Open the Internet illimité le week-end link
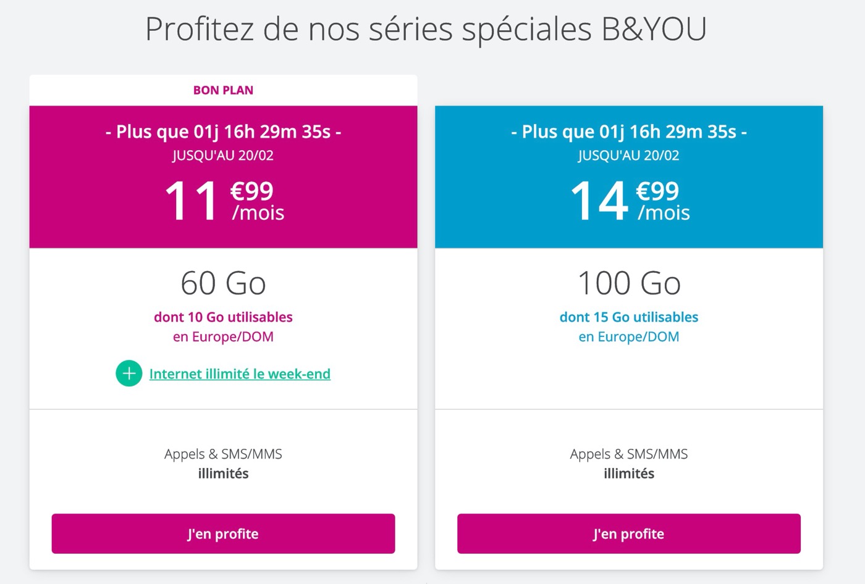865x584 pixels. pyautogui.click(x=240, y=374)
